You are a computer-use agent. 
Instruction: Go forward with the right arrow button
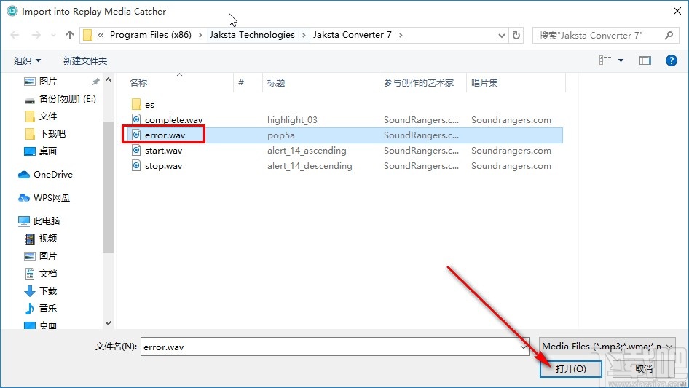point(36,35)
